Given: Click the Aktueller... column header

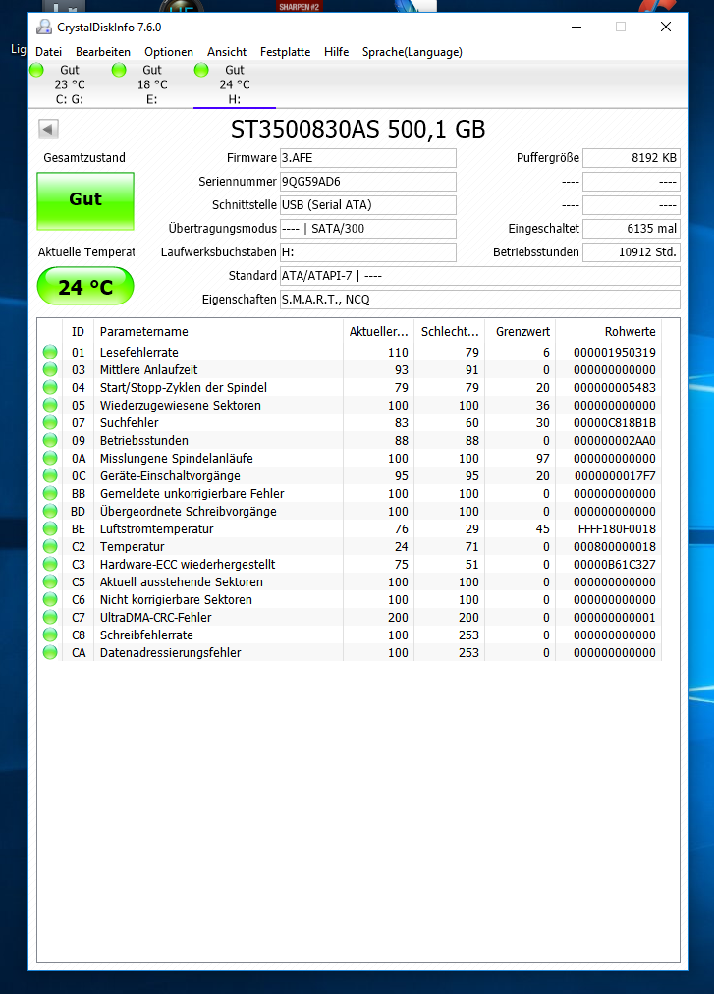Looking at the screenshot, I should point(378,332).
